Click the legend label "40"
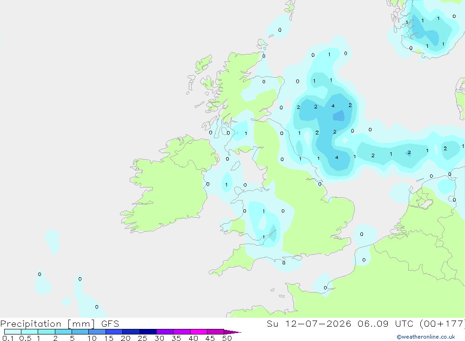Viewport: 465px width, 341px height. pos(193,338)
